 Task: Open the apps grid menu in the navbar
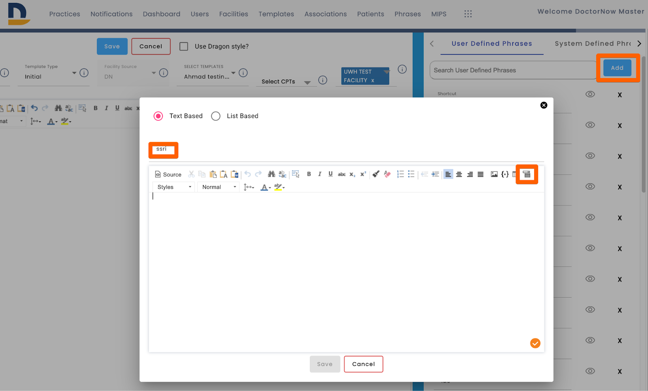click(468, 14)
